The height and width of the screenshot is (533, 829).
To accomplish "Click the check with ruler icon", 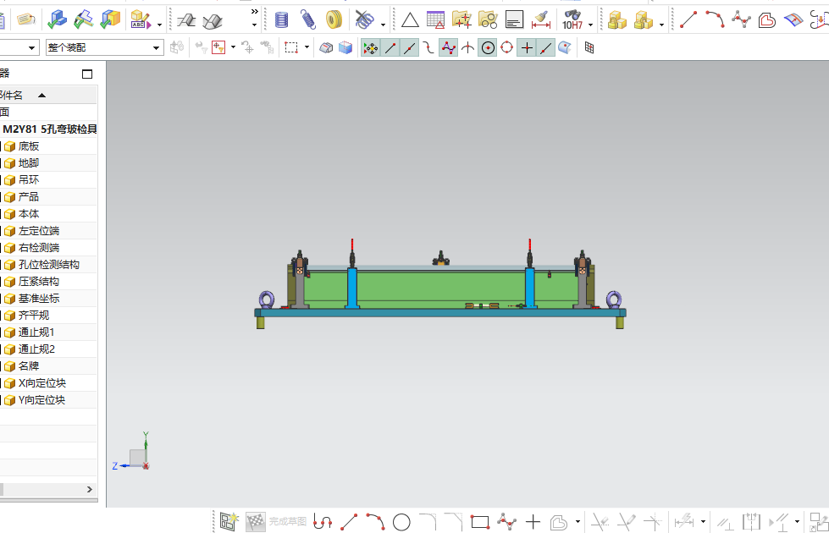I will [84, 20].
